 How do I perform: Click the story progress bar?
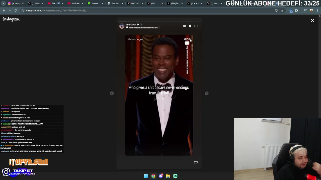point(159,21)
